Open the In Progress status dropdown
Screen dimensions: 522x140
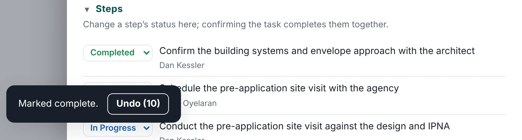tap(118, 128)
